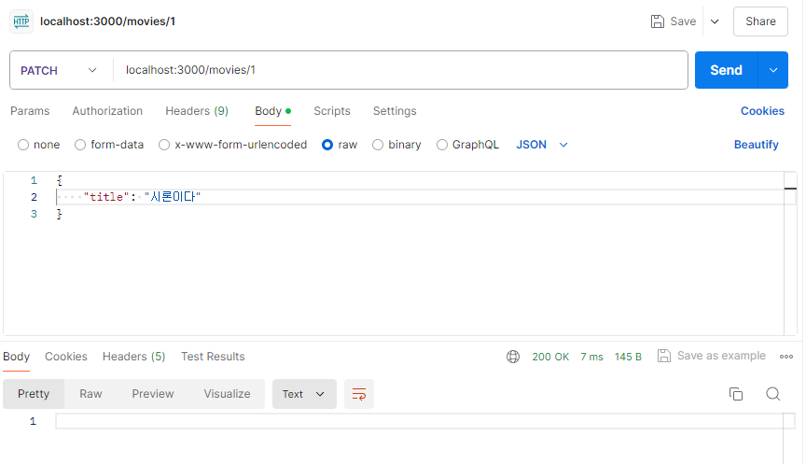
Task: Open the PATCH method dropdown
Action: [59, 70]
